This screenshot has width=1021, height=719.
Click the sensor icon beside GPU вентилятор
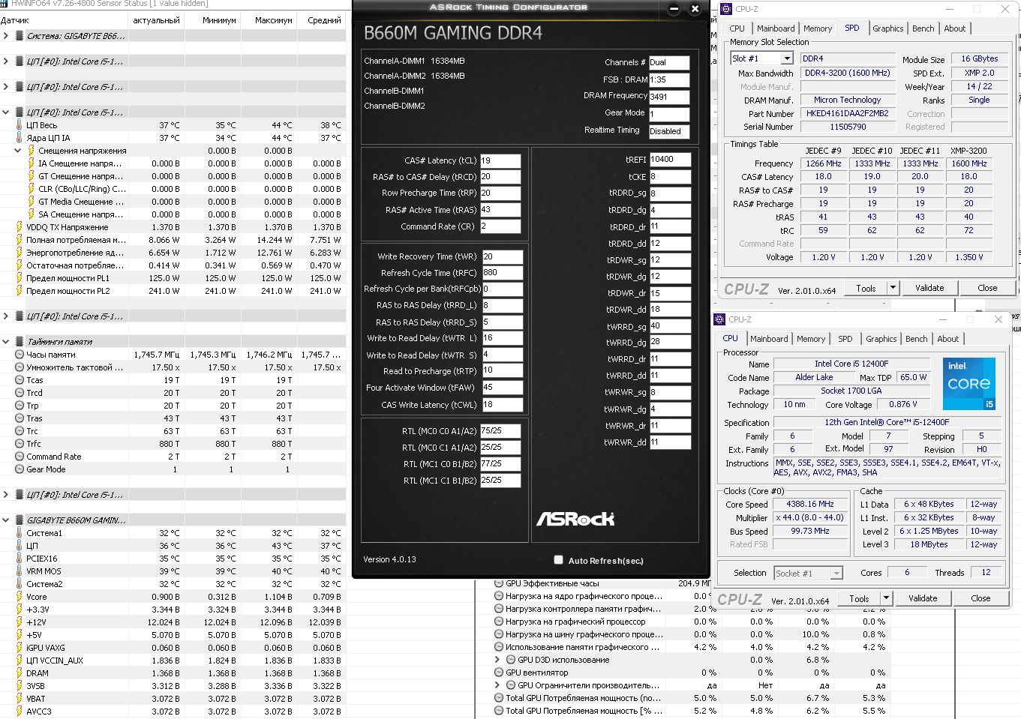(499, 673)
